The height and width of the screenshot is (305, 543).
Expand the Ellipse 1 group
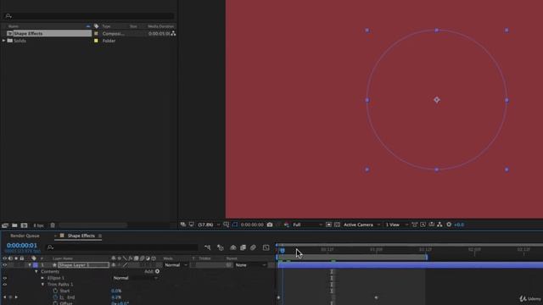pos(42,278)
